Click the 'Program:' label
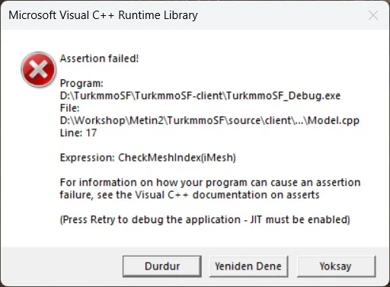390x287 pixels. pyautogui.click(x=82, y=83)
